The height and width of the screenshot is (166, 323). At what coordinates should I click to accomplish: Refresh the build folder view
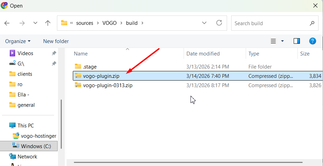pos(219,23)
